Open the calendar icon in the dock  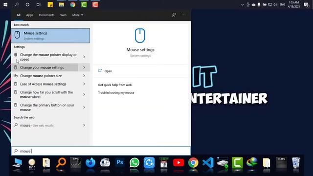coord(164,163)
